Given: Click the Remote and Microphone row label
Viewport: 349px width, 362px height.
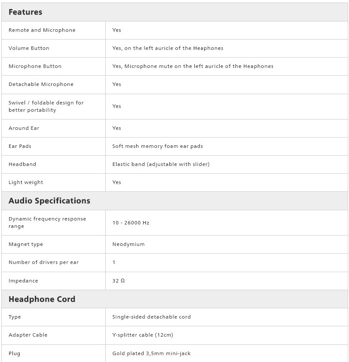Looking at the screenshot, I should tap(42, 30).
